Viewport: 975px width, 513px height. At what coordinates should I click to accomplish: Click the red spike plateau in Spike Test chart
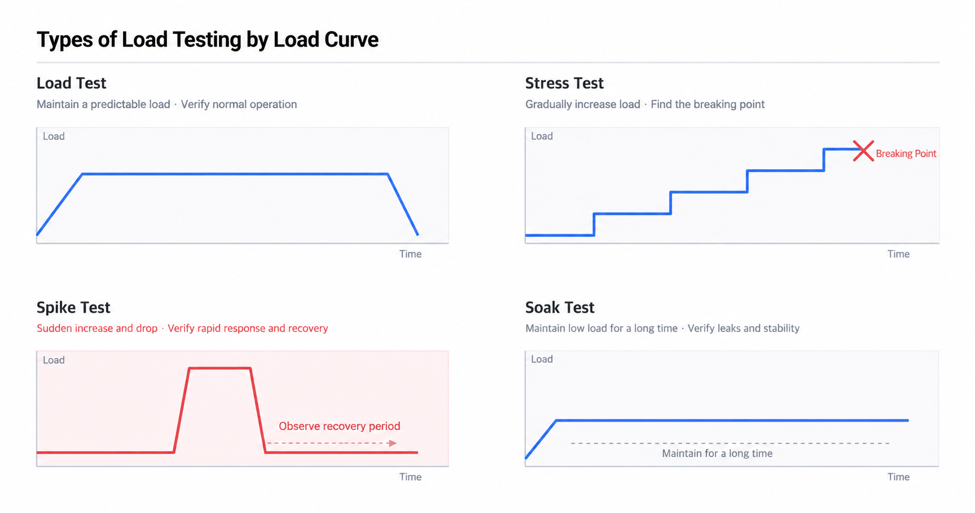(x=219, y=368)
